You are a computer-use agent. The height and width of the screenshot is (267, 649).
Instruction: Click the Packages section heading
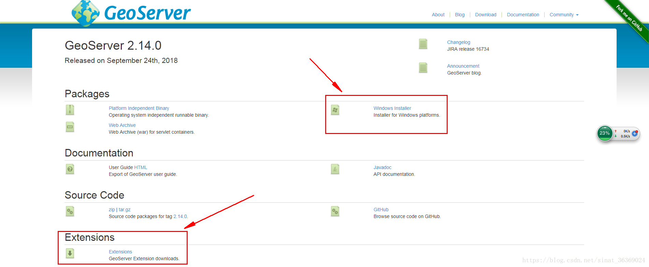(x=87, y=94)
